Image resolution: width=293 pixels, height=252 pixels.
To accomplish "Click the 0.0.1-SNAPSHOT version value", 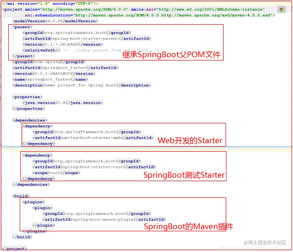I will [53, 74].
